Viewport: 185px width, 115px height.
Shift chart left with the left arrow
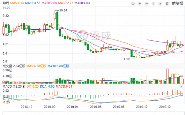click(x=153, y=4)
